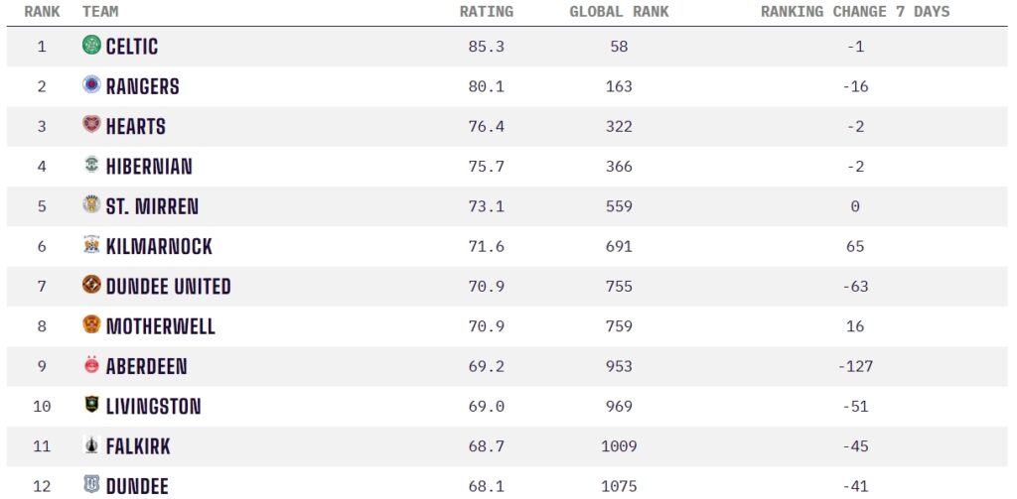Screen dimensions: 1017x499
Task: Sort table by Rating column header
Action: pyautogui.click(x=487, y=12)
